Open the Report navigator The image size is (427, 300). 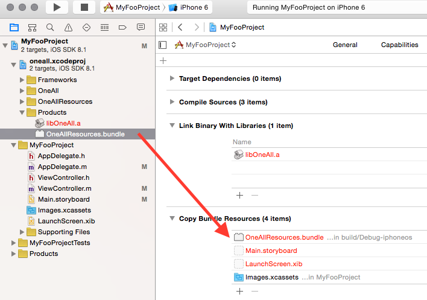coord(141,27)
